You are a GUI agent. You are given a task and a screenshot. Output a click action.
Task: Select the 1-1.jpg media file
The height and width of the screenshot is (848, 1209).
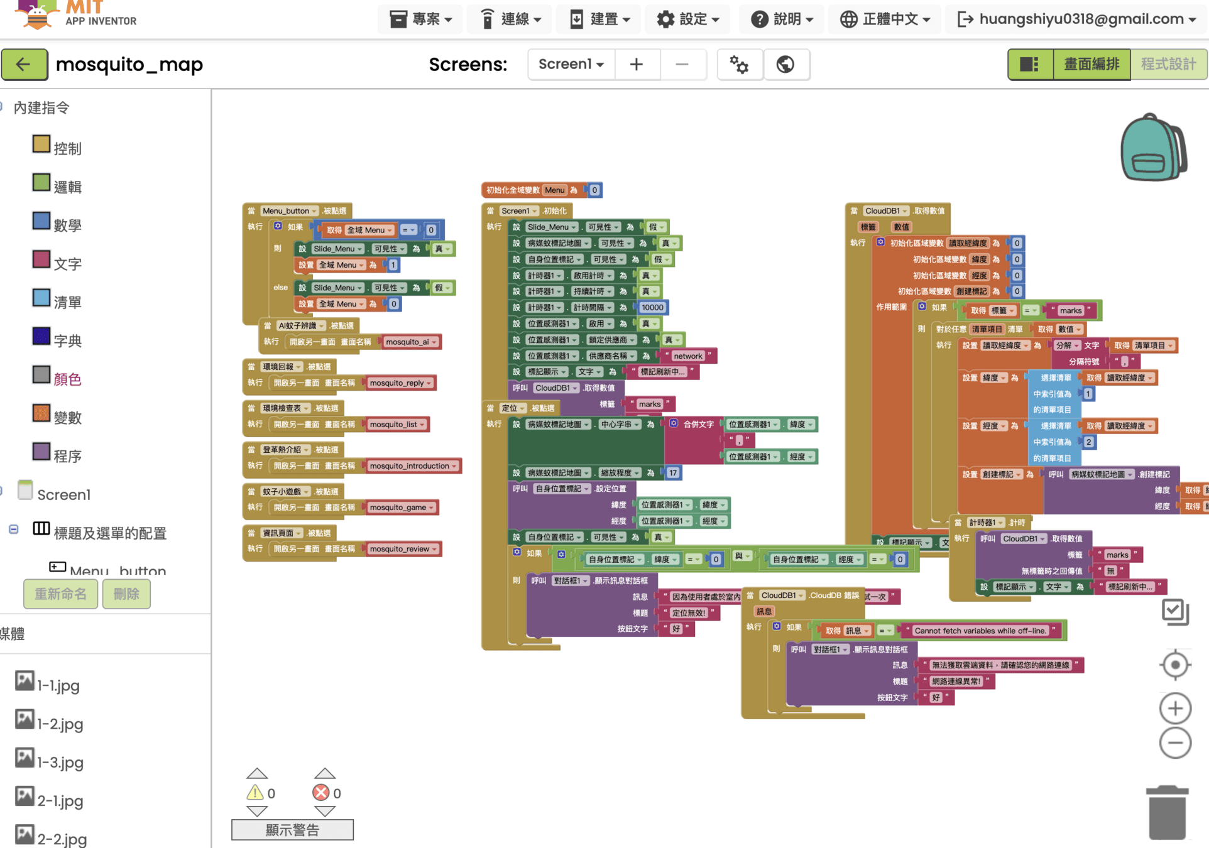pyautogui.click(x=58, y=685)
